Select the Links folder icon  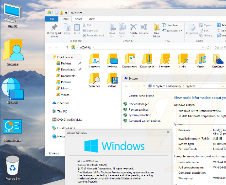tap(182, 61)
